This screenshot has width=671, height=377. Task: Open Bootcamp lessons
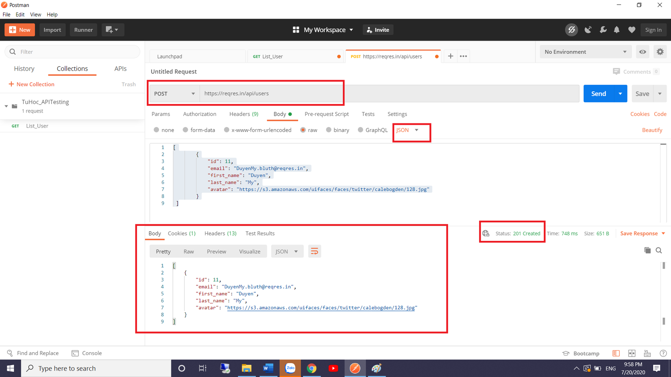(x=581, y=353)
